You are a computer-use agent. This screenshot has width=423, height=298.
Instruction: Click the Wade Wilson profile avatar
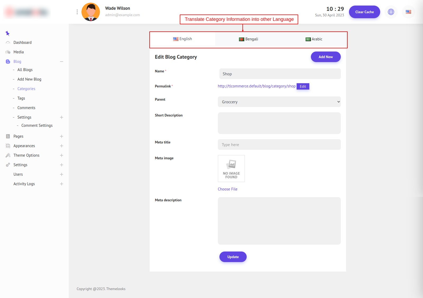tap(91, 12)
